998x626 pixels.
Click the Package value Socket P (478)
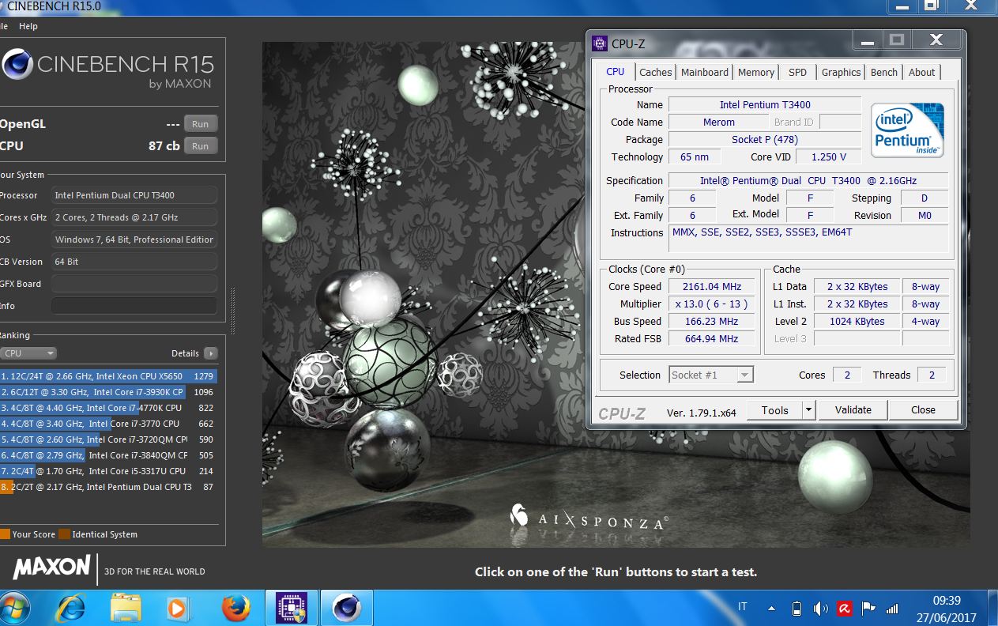pyautogui.click(x=765, y=140)
